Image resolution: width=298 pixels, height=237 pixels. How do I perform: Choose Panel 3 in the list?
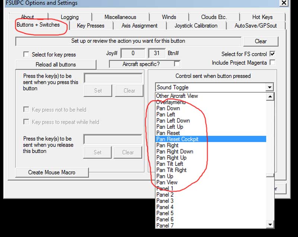coord(210,201)
